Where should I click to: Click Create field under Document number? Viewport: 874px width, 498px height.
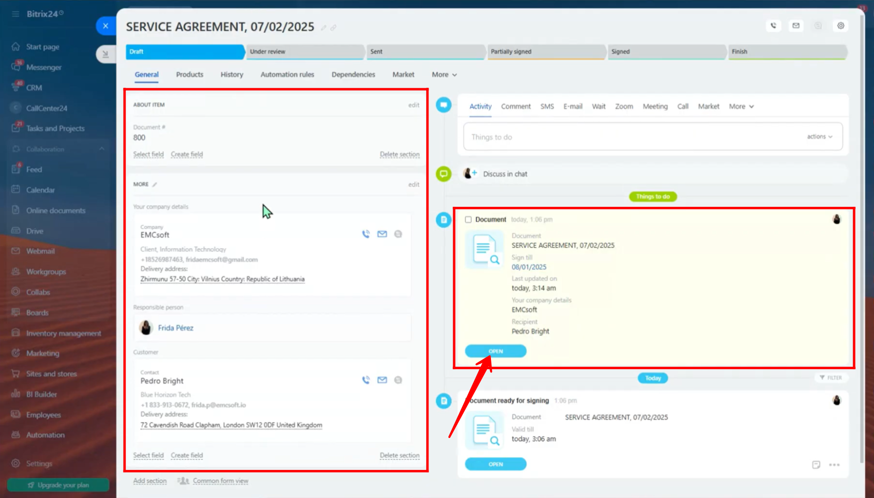point(186,155)
